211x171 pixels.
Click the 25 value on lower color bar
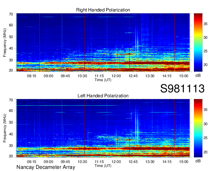click(x=205, y=138)
